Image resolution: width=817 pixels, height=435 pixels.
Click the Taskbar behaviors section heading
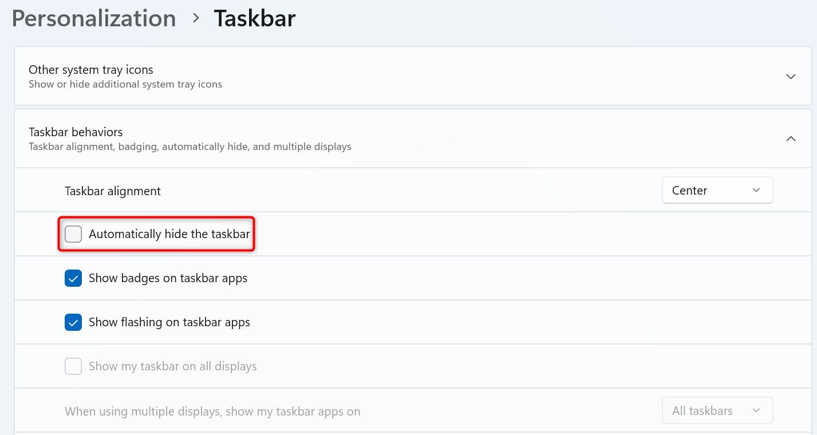(x=76, y=132)
